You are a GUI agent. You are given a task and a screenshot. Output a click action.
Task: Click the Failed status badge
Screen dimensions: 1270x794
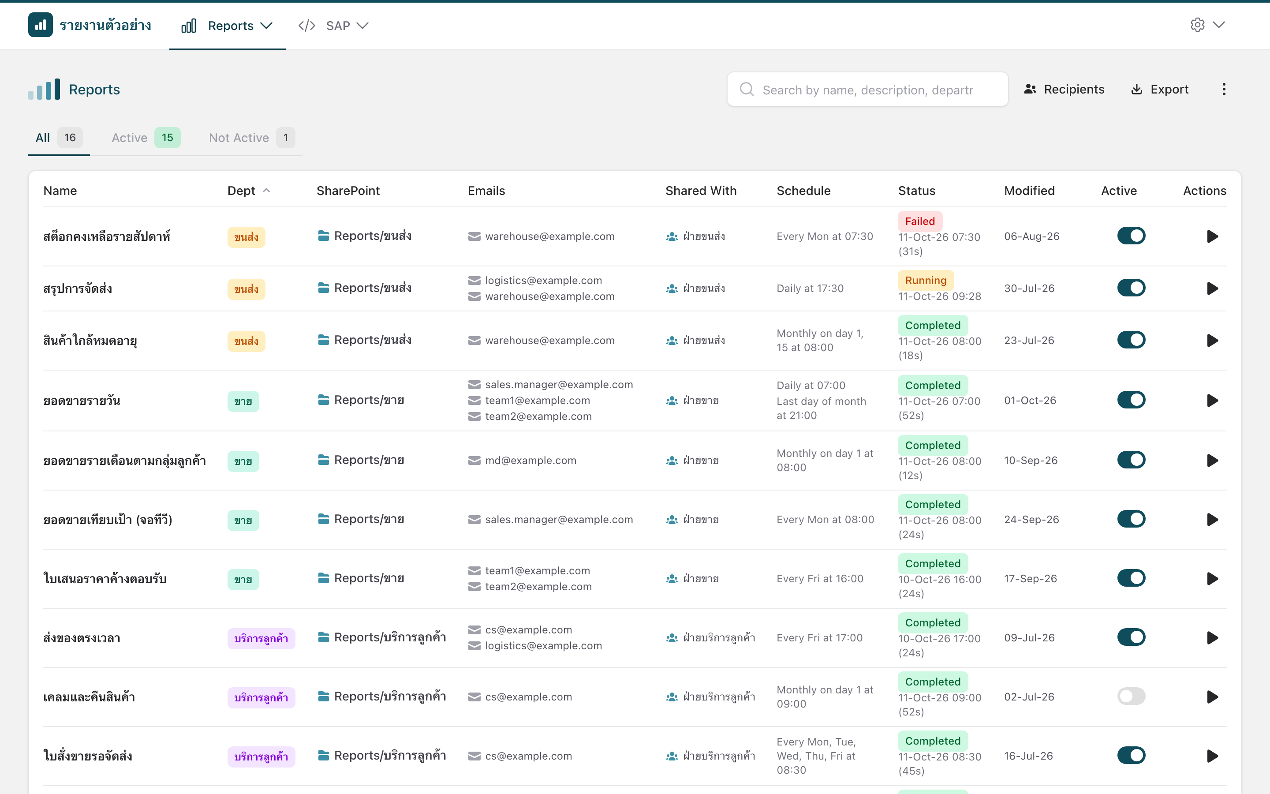click(x=919, y=221)
